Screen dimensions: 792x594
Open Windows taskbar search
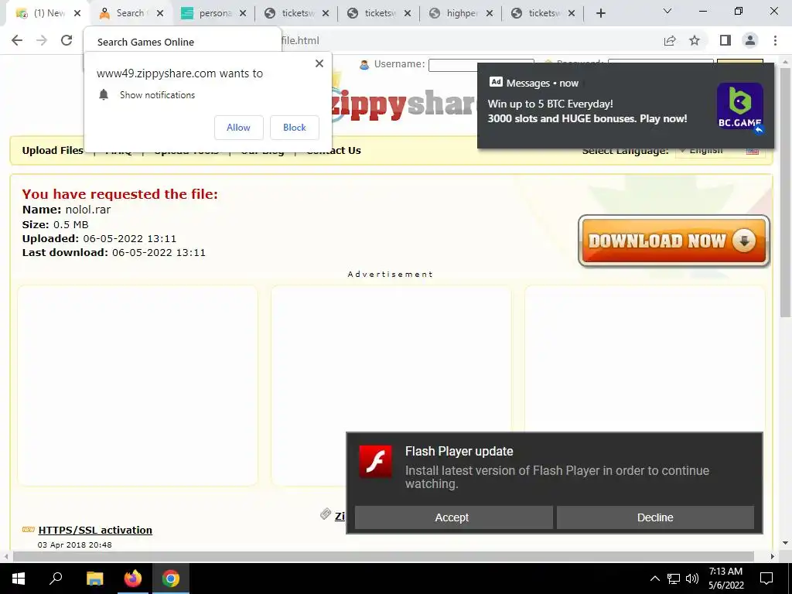(x=56, y=579)
